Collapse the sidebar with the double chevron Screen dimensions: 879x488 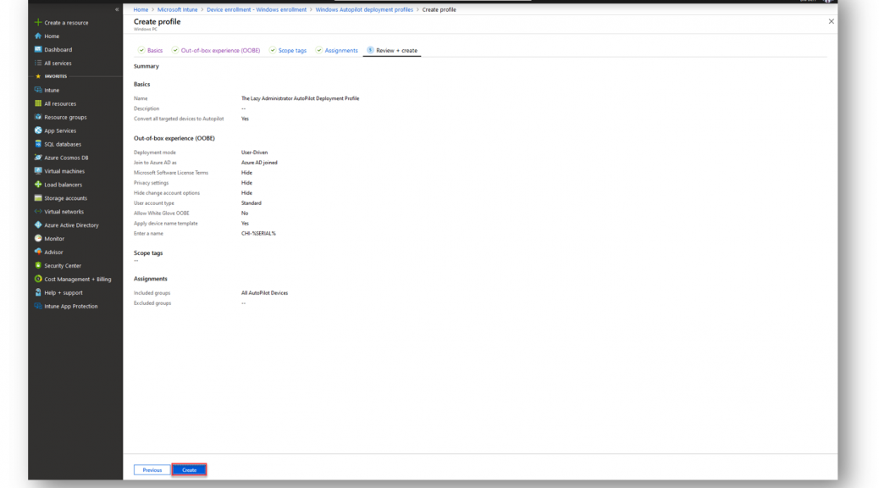(117, 9)
